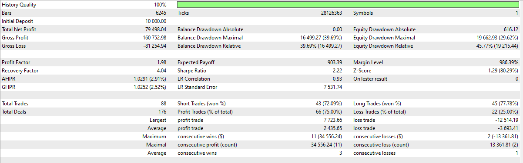Select Balance Drawdown Maximal value 16 499.27 (39.69%)
523x163 pixels.
click(321, 38)
